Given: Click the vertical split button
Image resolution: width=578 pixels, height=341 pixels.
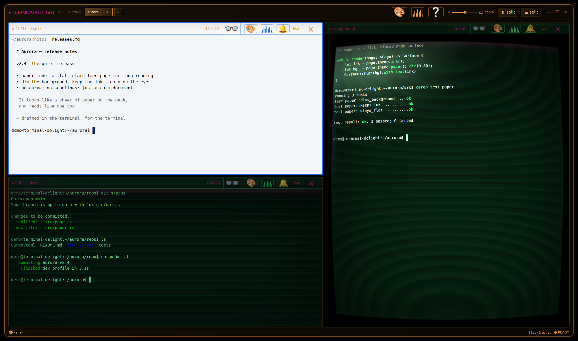Looking at the screenshot, I should pyautogui.click(x=508, y=12).
